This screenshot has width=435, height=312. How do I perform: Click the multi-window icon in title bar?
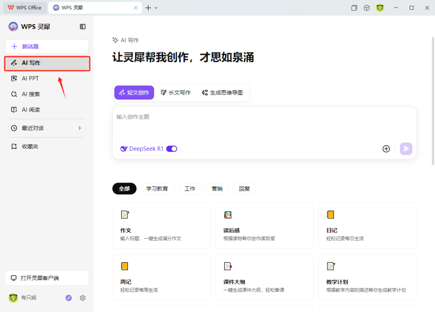(354, 8)
